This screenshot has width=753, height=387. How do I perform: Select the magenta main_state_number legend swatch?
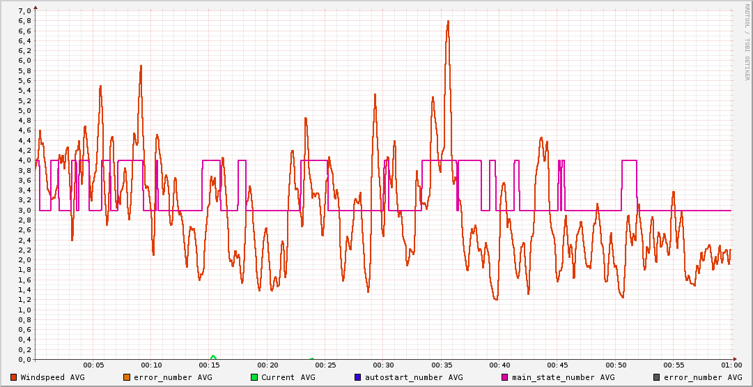pos(505,377)
